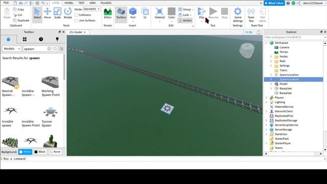Open the FILE menu
The image size is (327, 184).
6,3
